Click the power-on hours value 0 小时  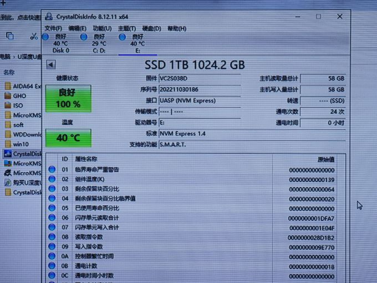click(323, 123)
